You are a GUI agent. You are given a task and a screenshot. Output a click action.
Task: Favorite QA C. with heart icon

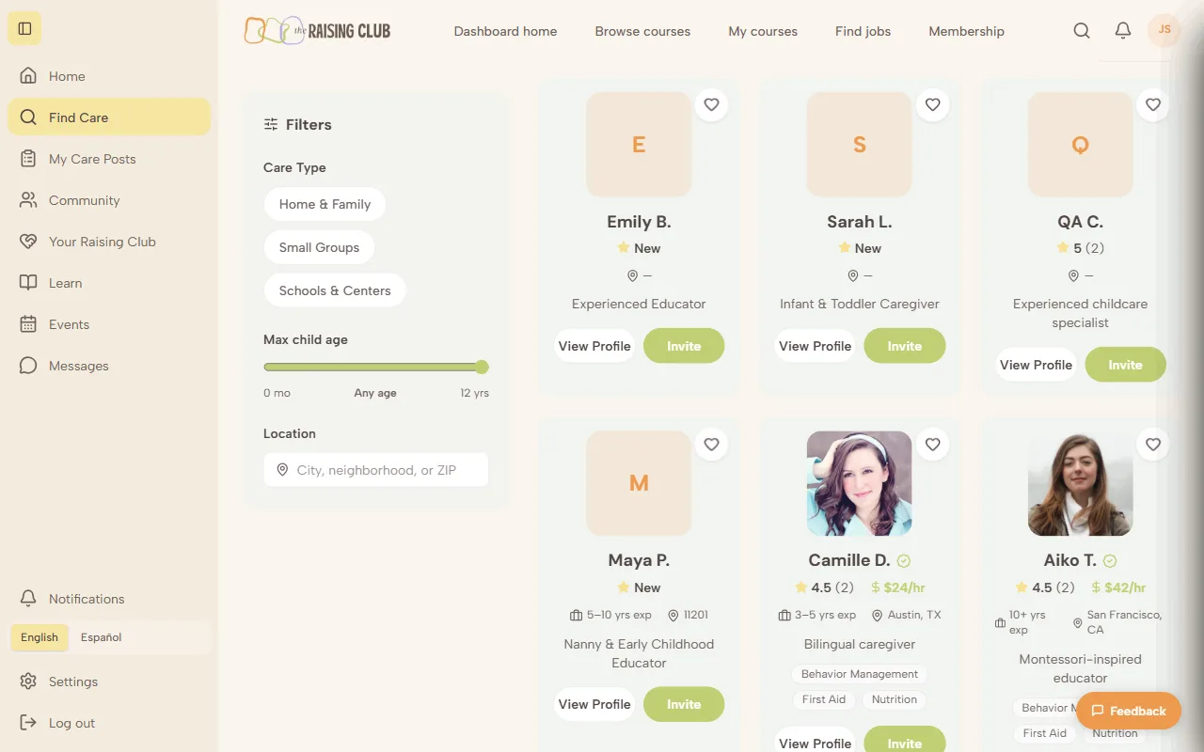click(x=1153, y=104)
